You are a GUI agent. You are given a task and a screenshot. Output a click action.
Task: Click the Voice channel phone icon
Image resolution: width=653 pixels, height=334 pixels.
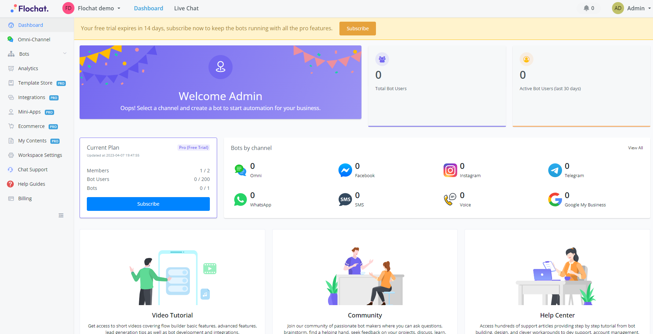coord(450,200)
